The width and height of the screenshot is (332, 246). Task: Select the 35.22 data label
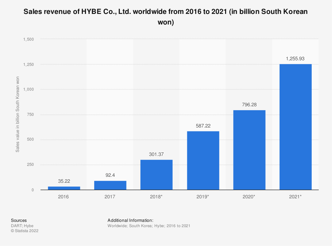(64, 181)
